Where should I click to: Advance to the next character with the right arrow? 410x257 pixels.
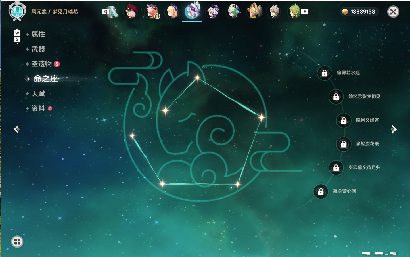(394, 129)
